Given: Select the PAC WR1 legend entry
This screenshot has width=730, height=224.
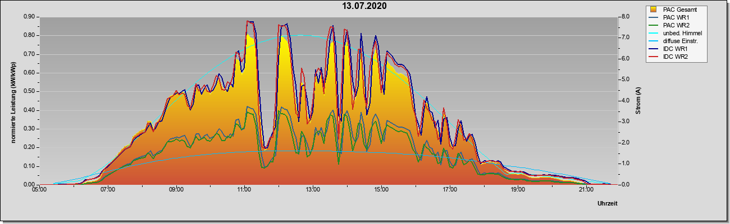Looking at the screenshot, I should tap(676, 17).
